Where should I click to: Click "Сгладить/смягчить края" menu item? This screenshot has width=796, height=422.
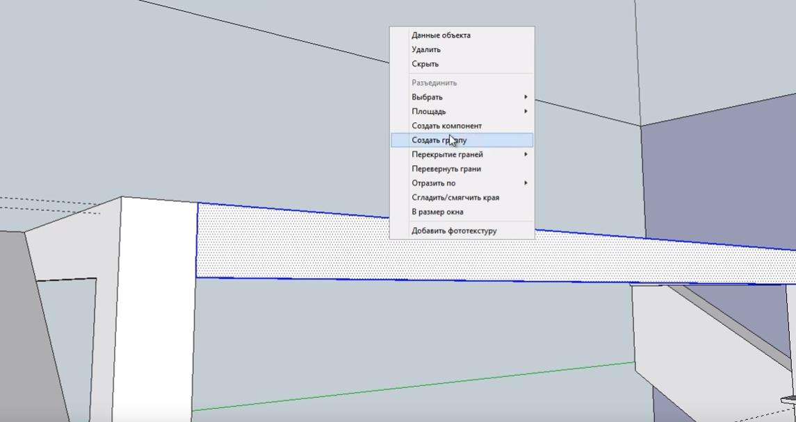(x=455, y=198)
